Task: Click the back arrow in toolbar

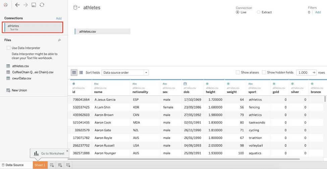Action: [17, 5]
